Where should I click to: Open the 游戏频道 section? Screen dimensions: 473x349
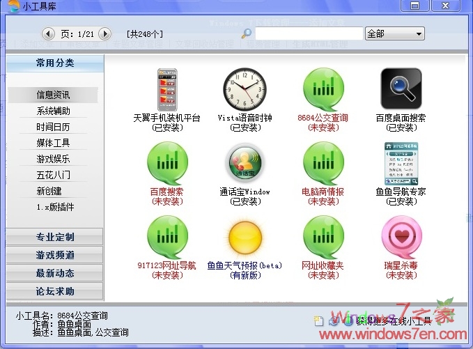[55, 255]
